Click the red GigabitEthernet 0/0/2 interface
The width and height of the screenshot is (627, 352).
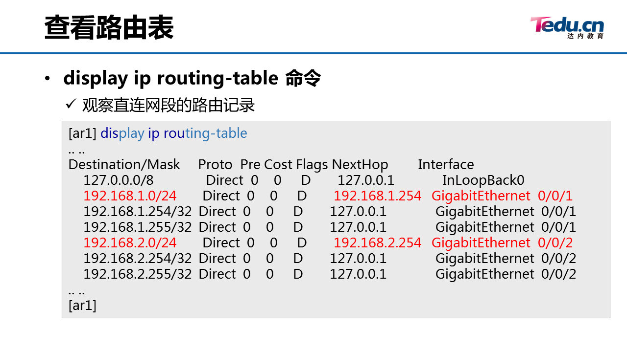502,242
